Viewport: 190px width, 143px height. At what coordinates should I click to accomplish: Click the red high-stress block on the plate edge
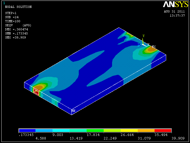pos(36,92)
